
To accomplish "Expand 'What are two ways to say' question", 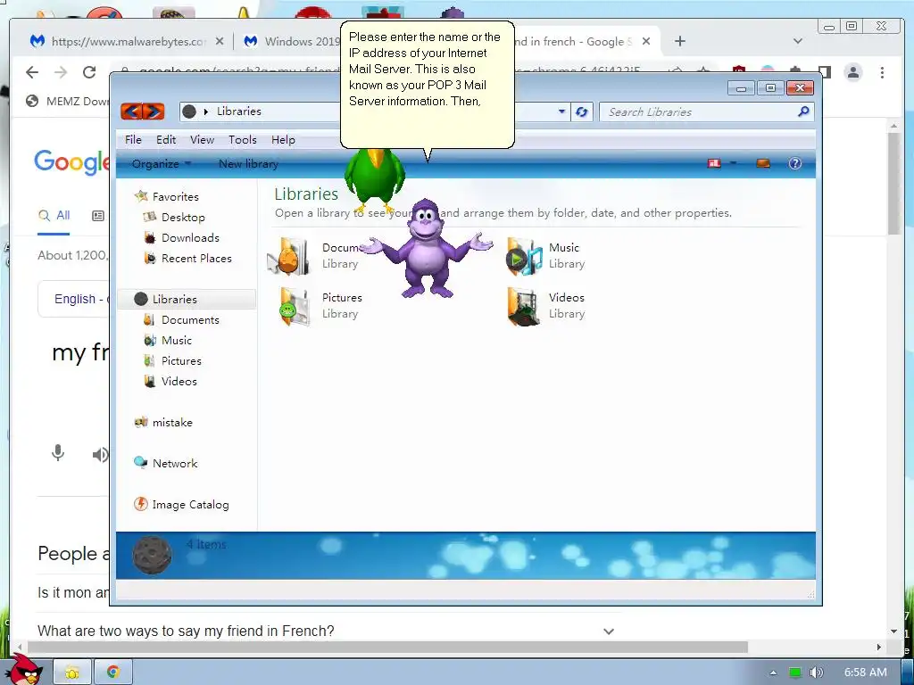I will tap(609, 631).
